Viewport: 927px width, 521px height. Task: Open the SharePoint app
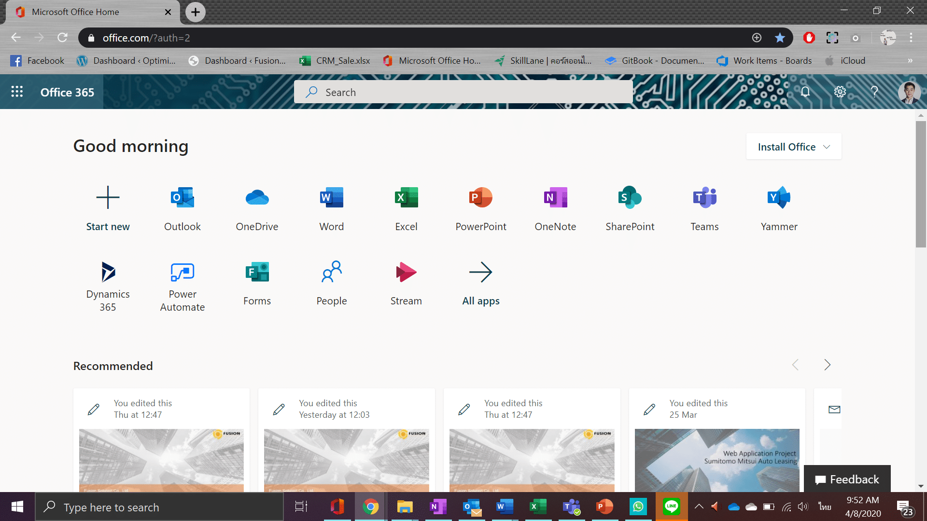tap(630, 208)
